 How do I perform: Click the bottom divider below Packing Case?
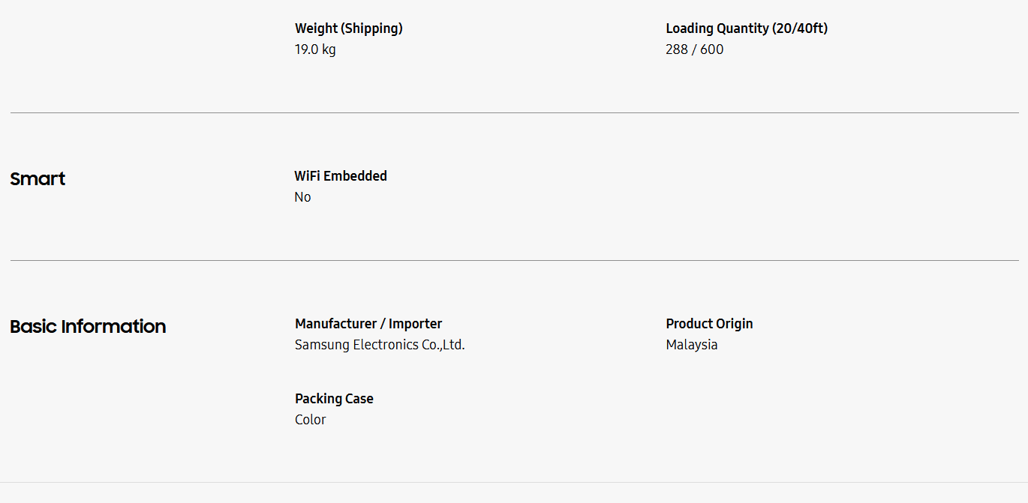click(x=514, y=482)
